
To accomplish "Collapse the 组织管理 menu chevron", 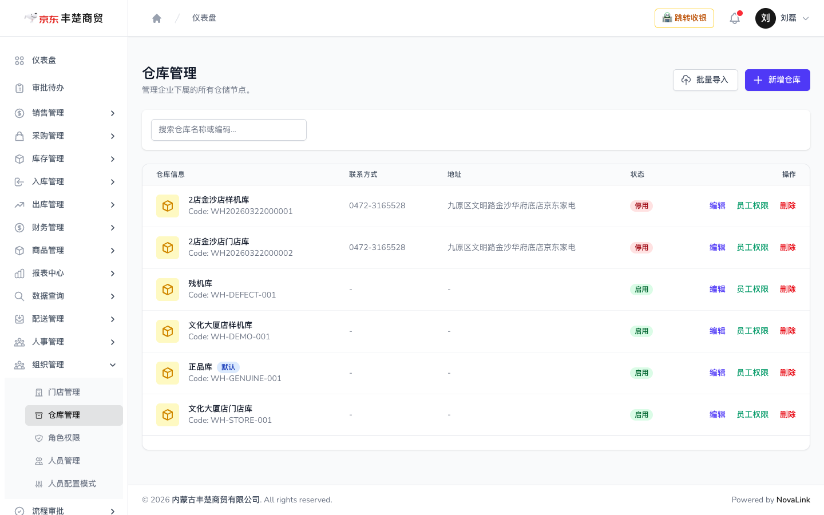I will [x=113, y=365].
